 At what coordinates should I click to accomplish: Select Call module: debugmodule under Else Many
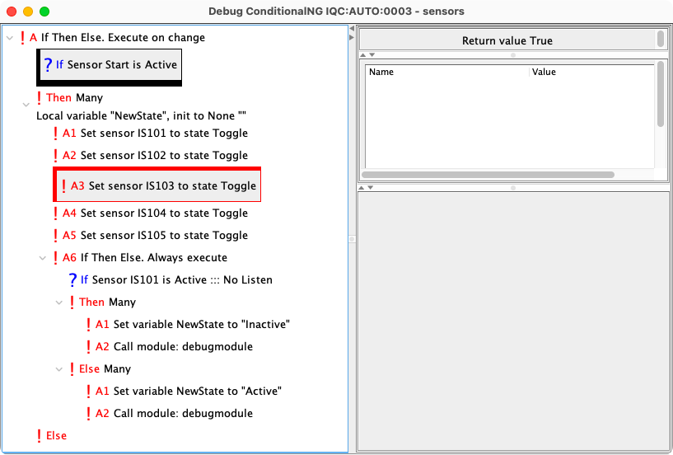183,413
